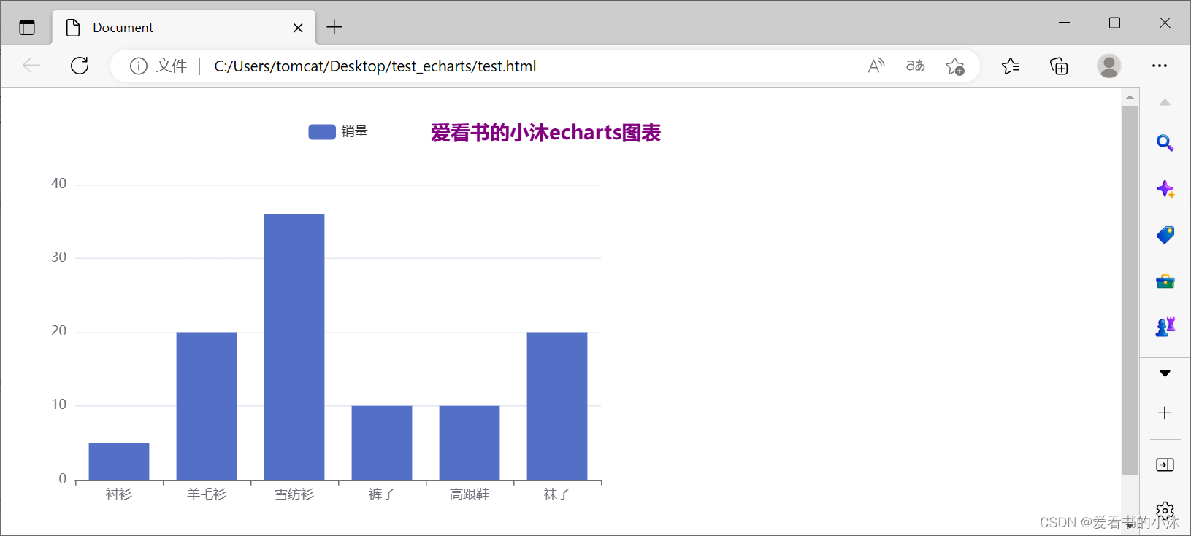Open the Translate page icon
Viewport: 1191px width, 536px height.
coord(915,66)
